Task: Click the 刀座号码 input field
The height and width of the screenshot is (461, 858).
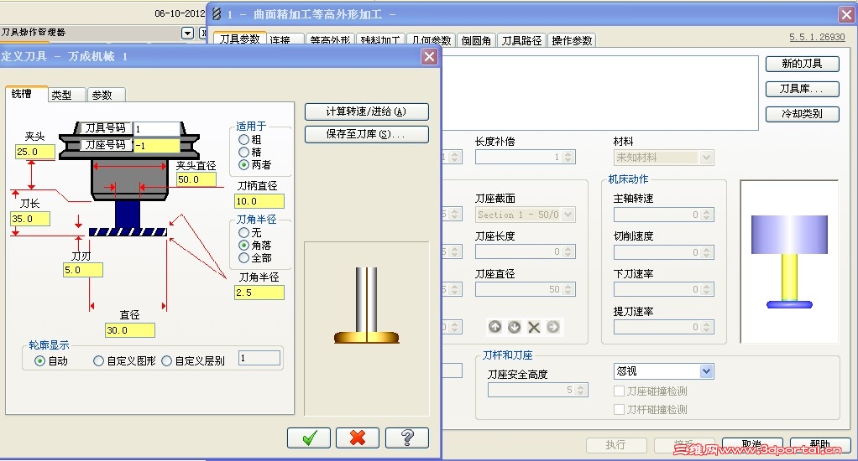Action: 157,146
